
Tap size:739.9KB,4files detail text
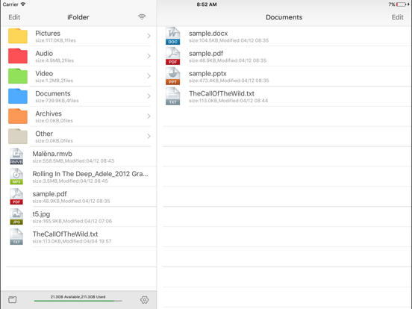(57, 101)
